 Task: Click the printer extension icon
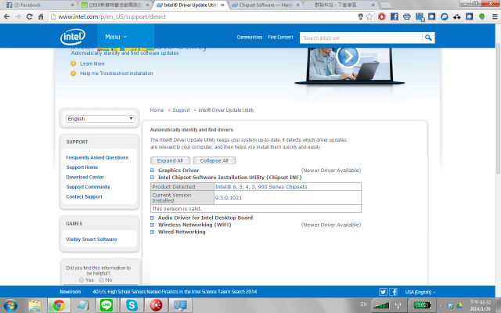[x=407, y=16]
